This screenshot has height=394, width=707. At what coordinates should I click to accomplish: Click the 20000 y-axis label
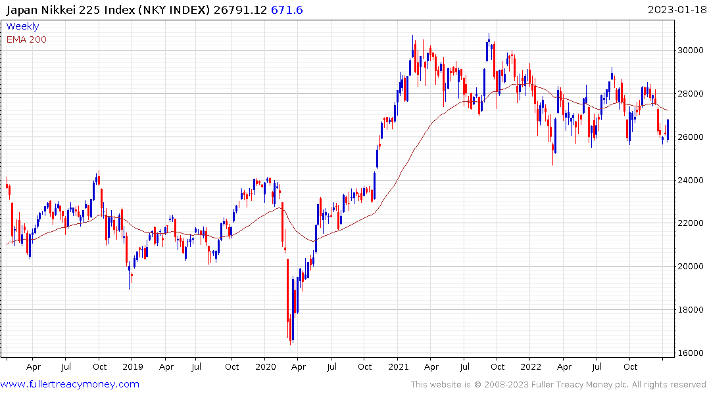click(691, 267)
